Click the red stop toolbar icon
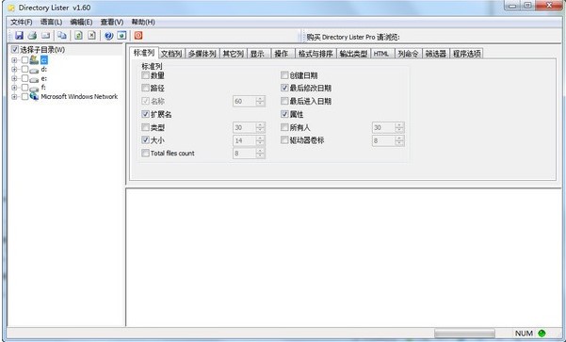Screen dimensions: 566x342 pyautogui.click(x=138, y=36)
